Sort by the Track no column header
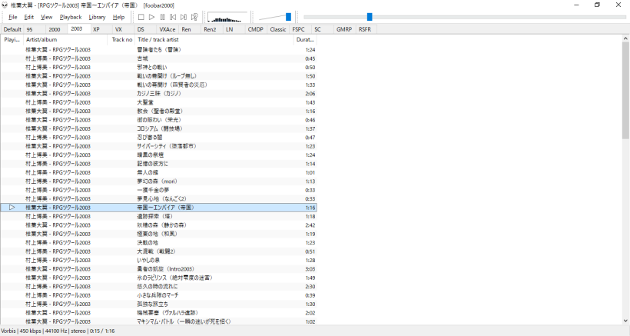 [121, 39]
